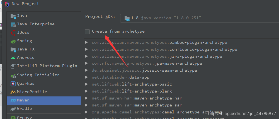Click the red JBoss icon

coord(13,33)
